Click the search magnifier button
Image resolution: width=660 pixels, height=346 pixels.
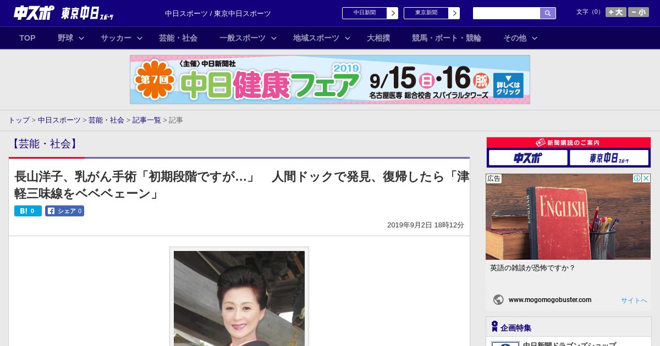548,13
